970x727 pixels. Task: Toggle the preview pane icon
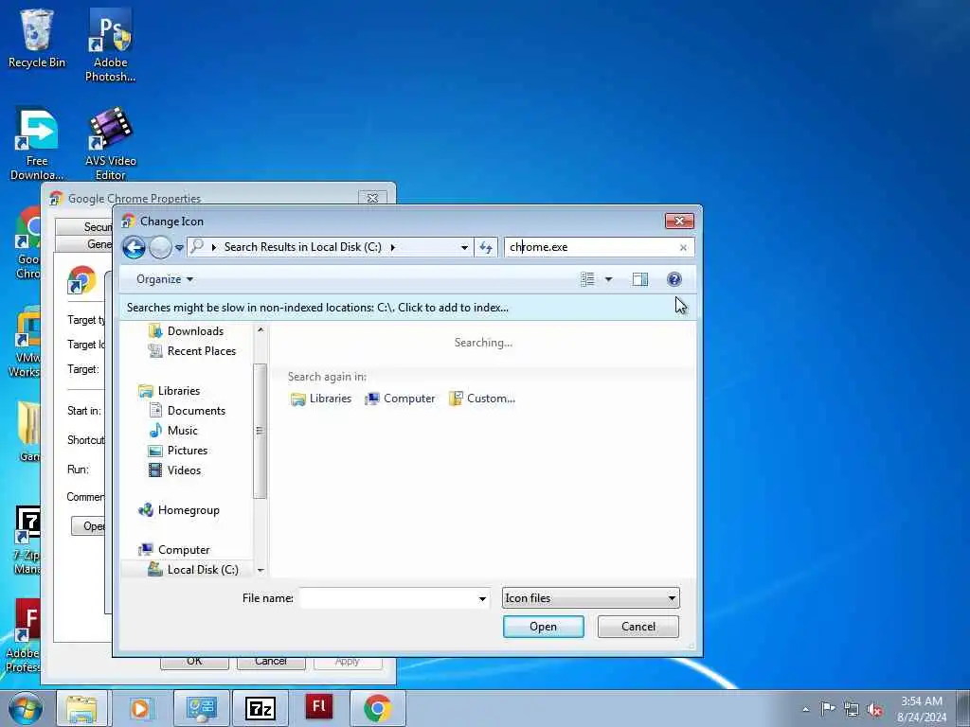(640, 279)
